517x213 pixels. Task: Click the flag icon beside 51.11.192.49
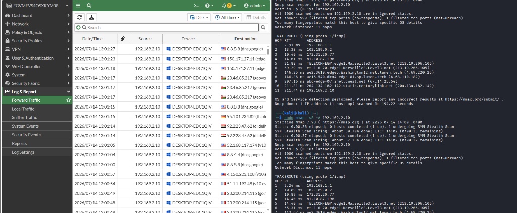click(223, 184)
